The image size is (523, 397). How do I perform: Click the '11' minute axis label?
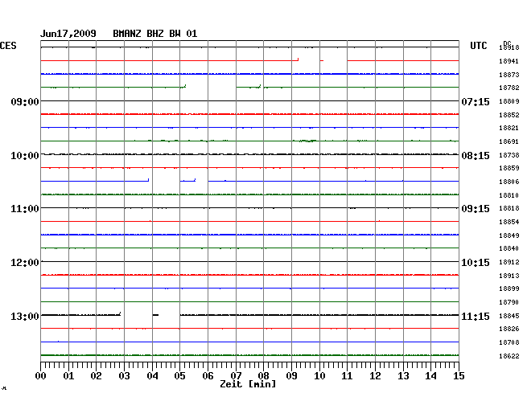coord(347,376)
